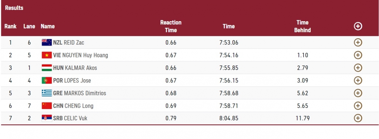Open athlete REID Zac's name link
Image resolution: width=379 pixels, height=139 pixels.
[74, 43]
